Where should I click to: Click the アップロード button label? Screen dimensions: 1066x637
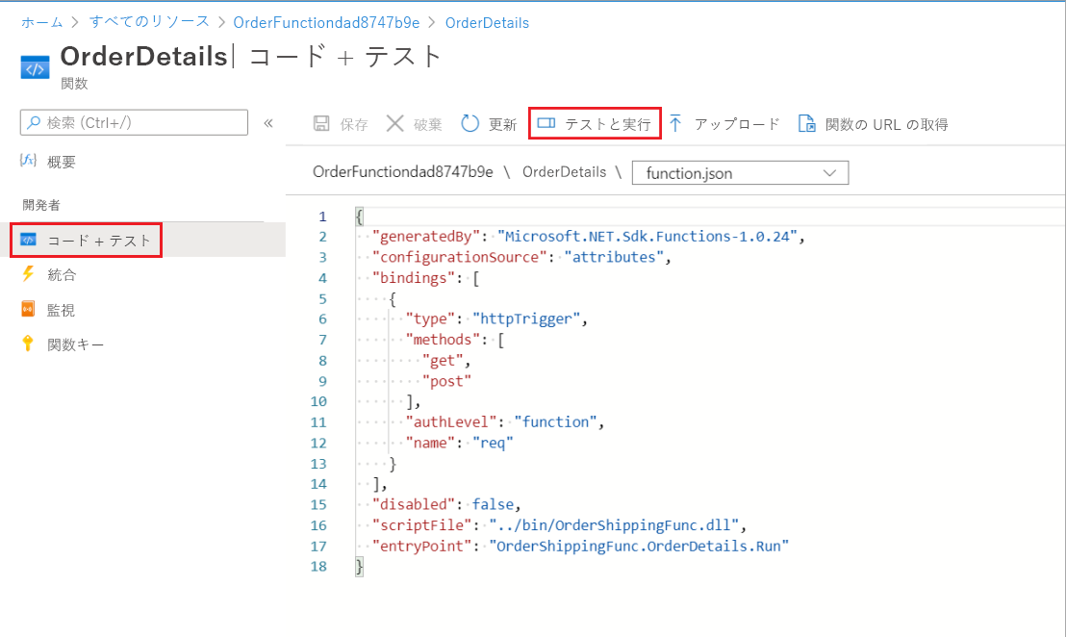tap(736, 124)
